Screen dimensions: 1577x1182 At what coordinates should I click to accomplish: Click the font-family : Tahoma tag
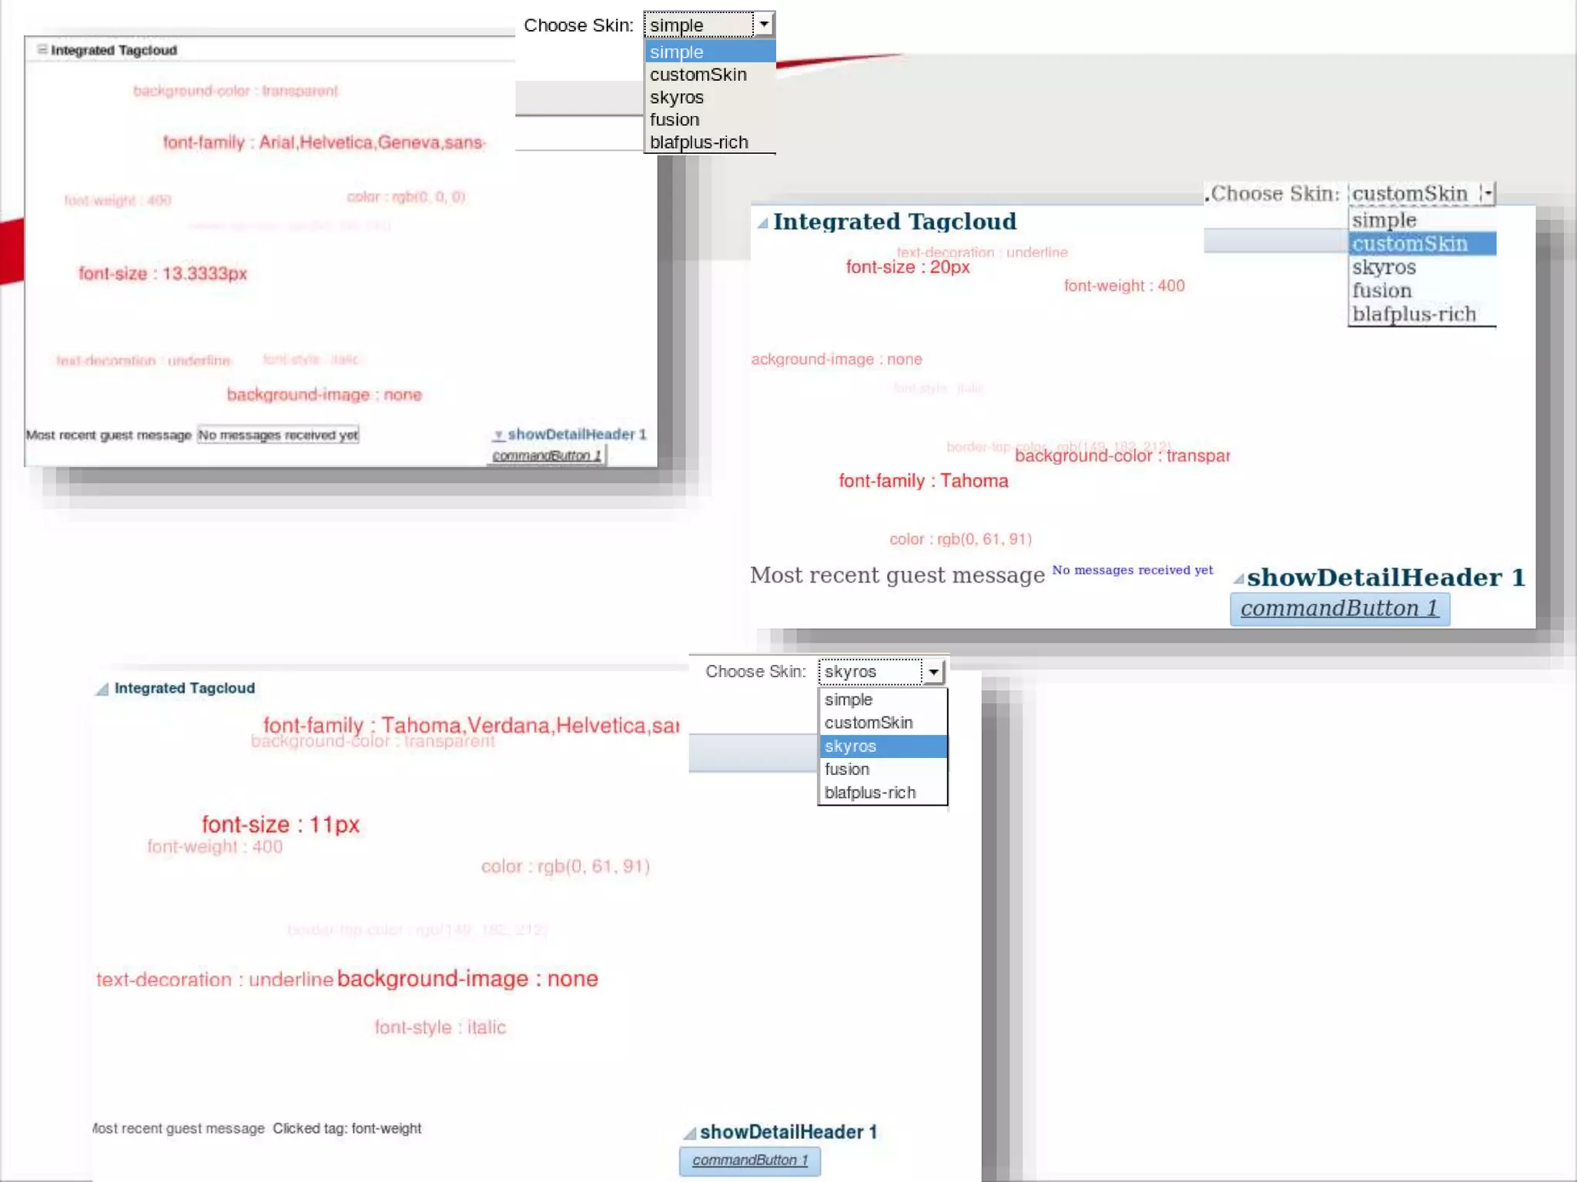pos(922,481)
